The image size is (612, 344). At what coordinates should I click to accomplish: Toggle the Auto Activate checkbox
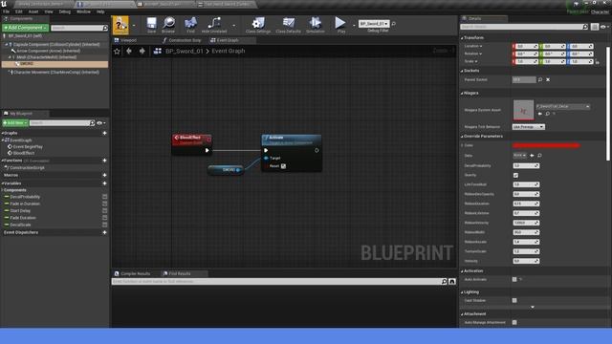pos(514,279)
